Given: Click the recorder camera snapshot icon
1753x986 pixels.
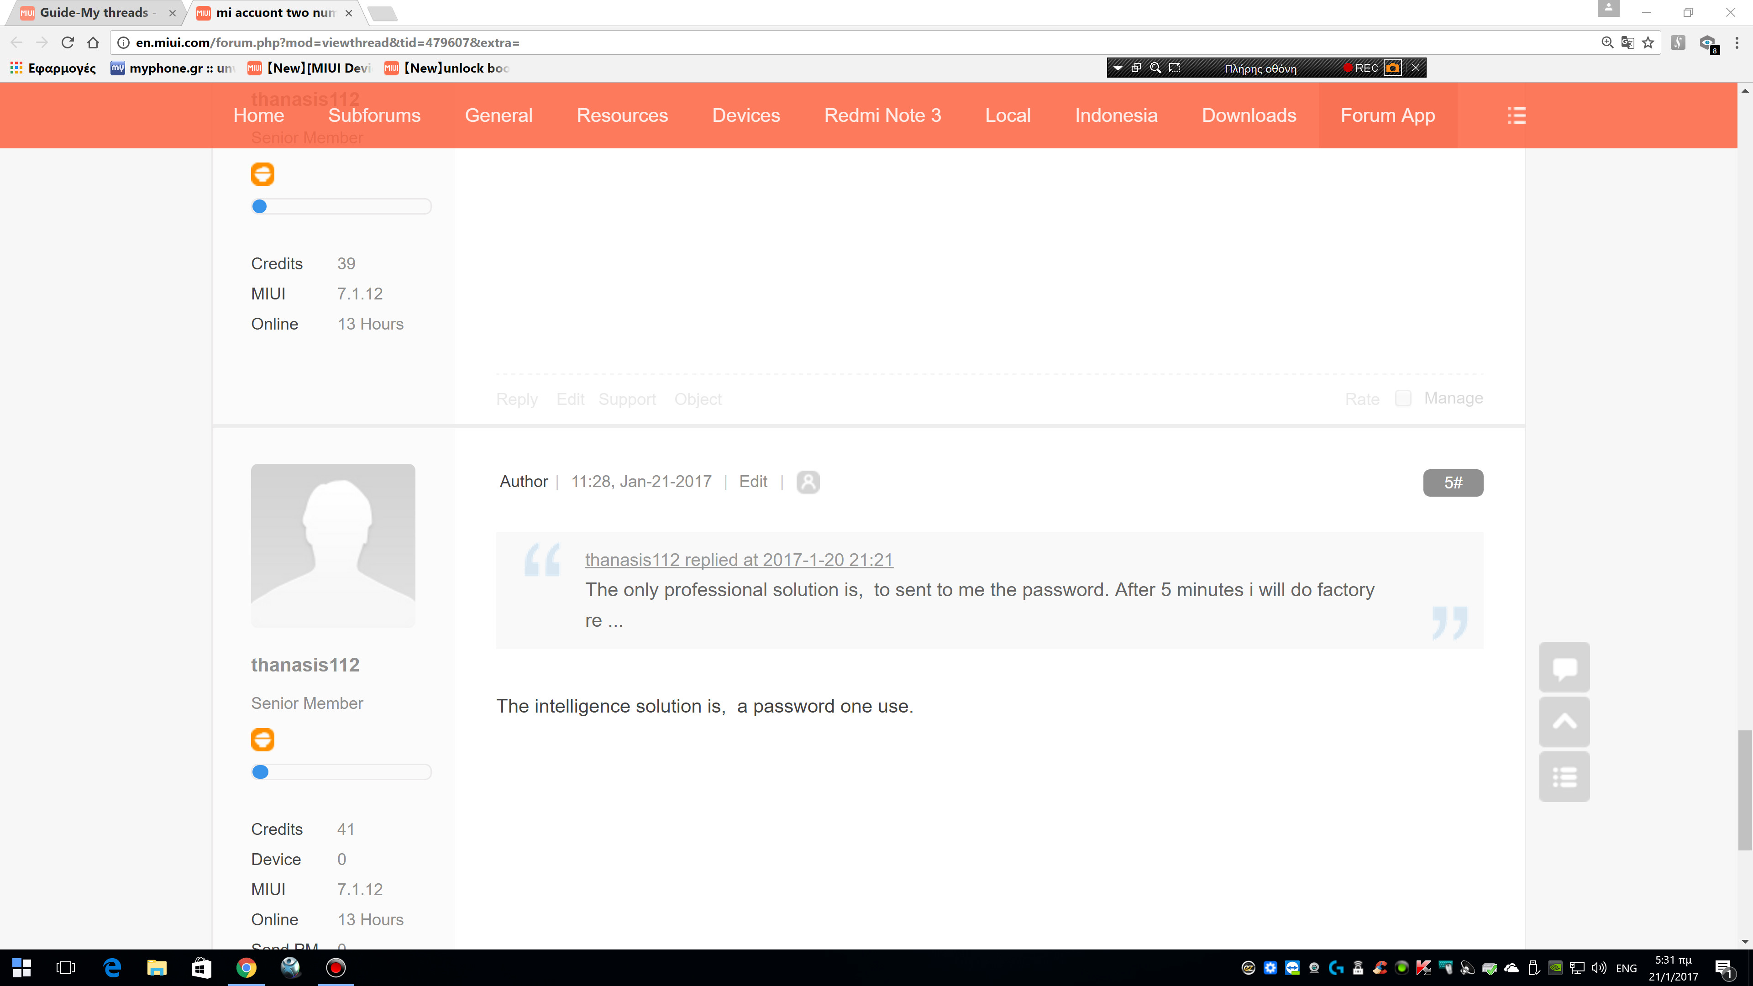Looking at the screenshot, I should pyautogui.click(x=1392, y=68).
